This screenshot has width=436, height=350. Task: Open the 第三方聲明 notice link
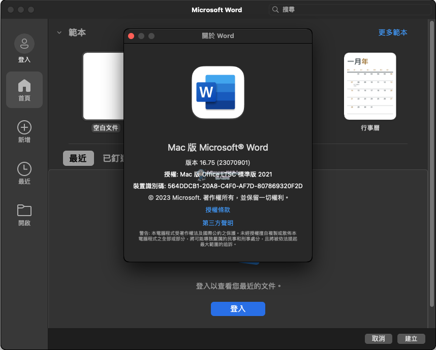(x=217, y=223)
